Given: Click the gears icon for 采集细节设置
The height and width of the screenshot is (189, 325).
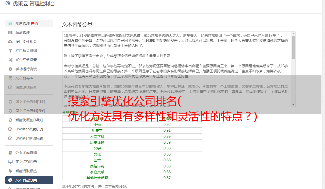Looking at the screenshot, I should point(10,60).
